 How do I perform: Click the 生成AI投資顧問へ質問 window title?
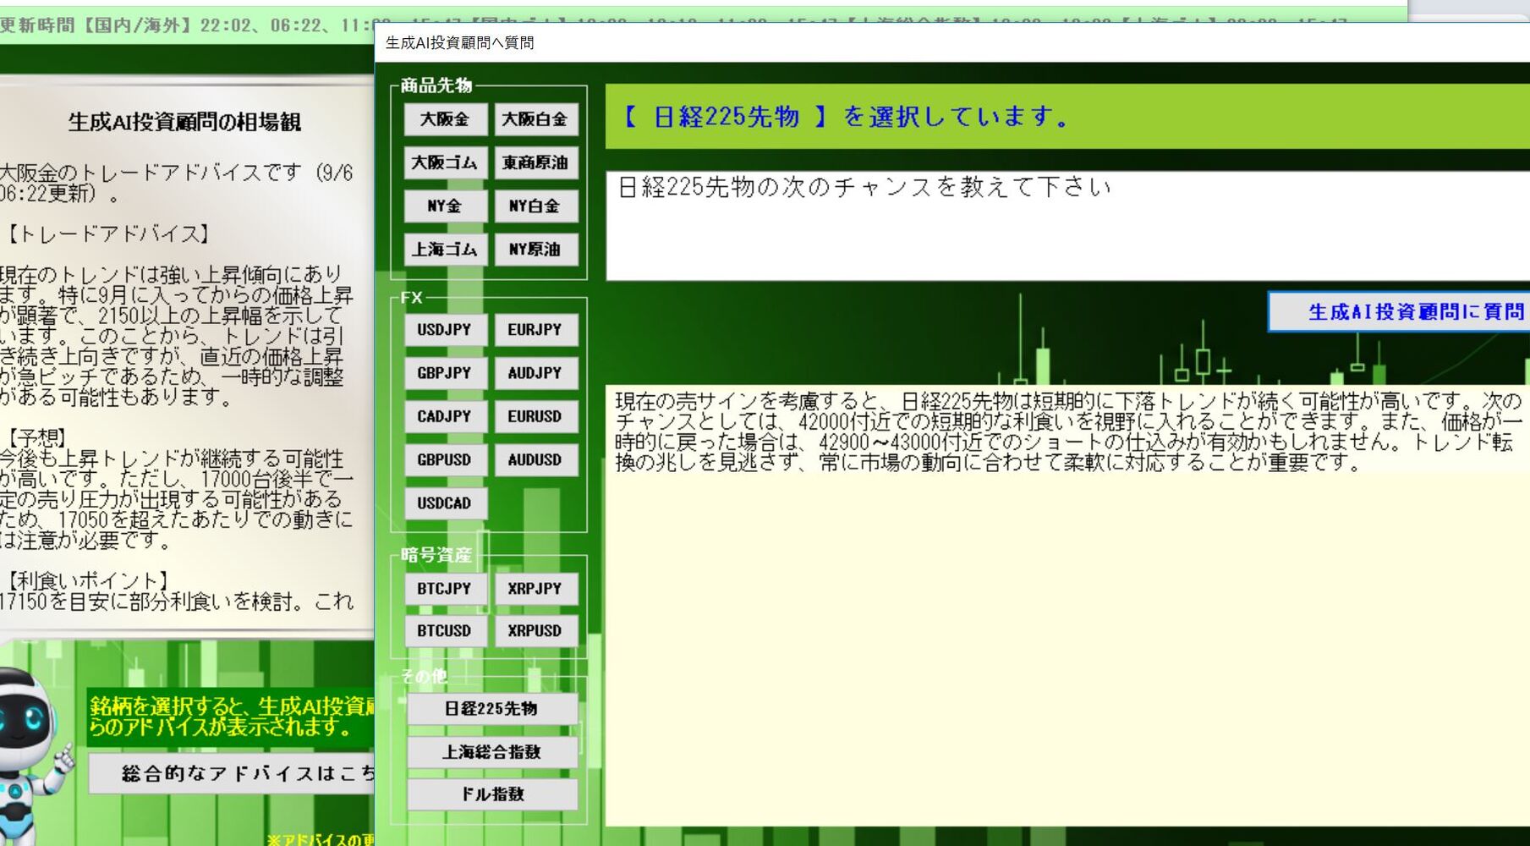[459, 43]
